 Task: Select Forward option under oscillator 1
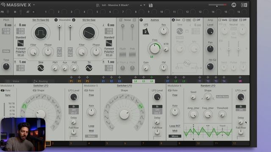[21, 49]
